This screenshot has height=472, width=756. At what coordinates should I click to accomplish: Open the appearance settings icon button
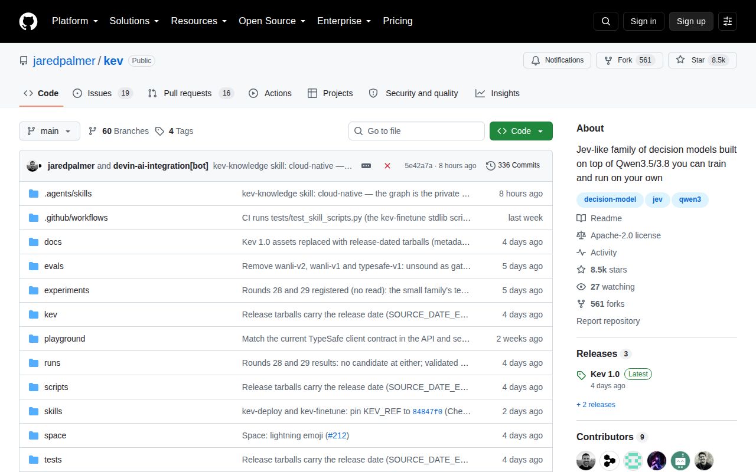[728, 21]
